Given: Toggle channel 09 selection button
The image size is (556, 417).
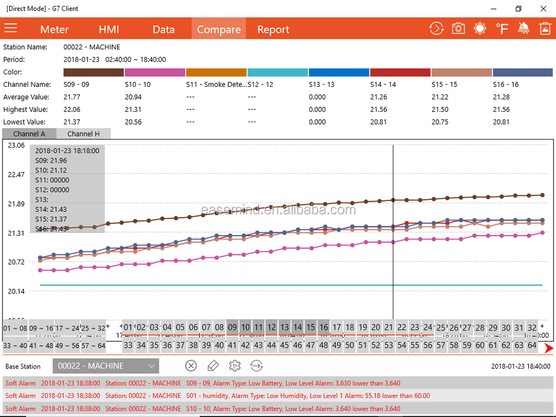Looking at the screenshot, I should (232, 327).
